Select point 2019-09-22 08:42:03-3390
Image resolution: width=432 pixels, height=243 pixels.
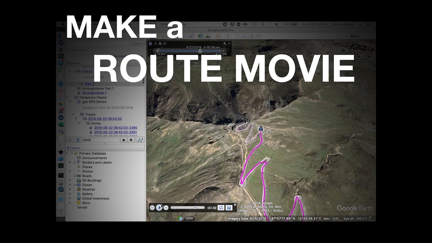(116, 128)
